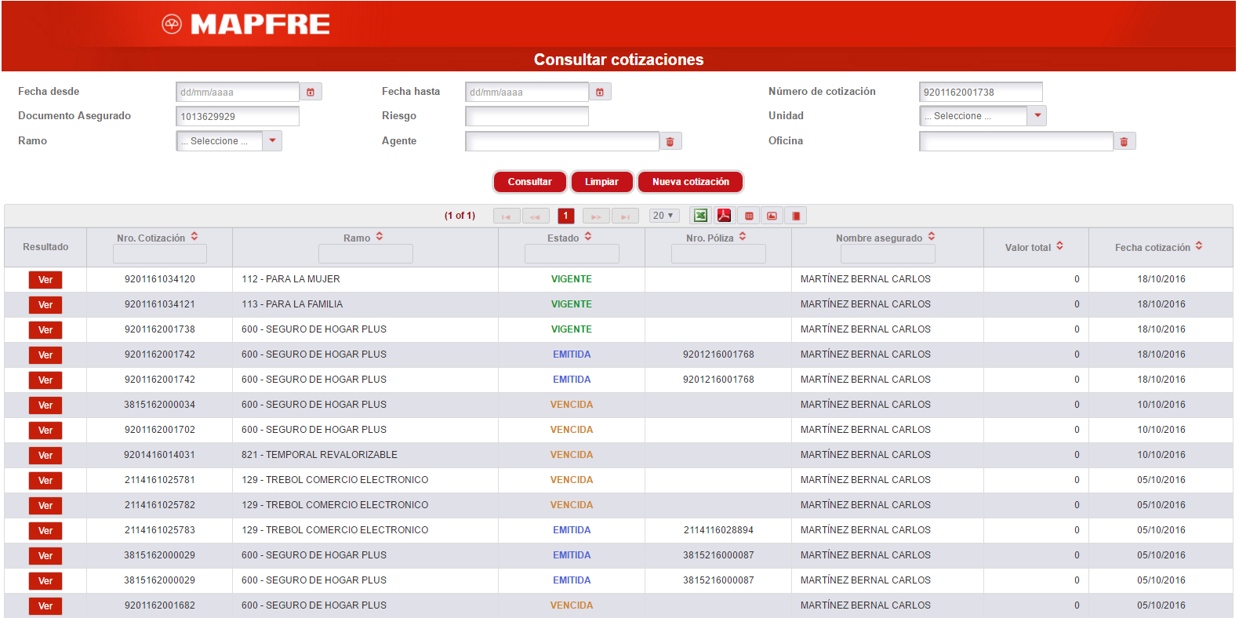View quotation 9201162001682
This screenshot has height=618, width=1239.
[45, 606]
